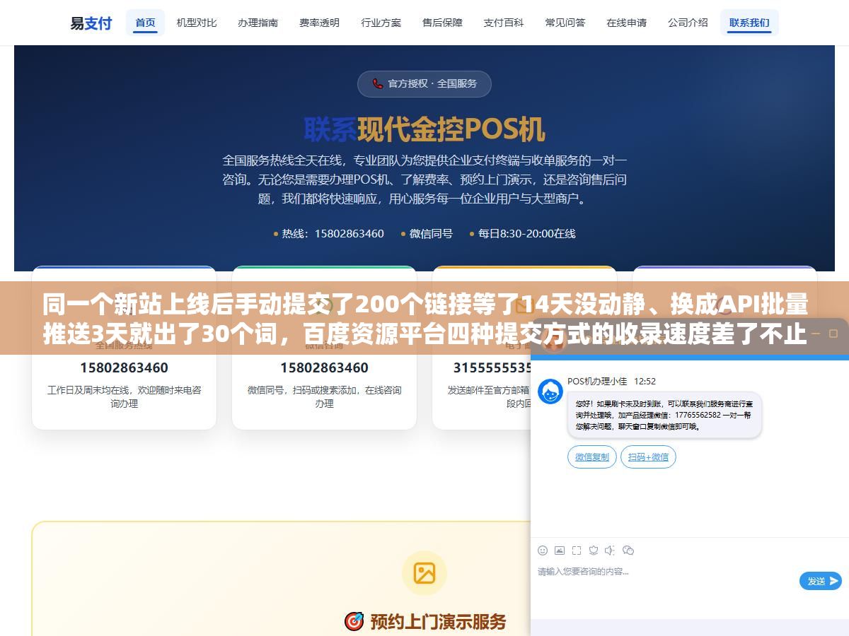Click the WeChat icon in chat toolbar
Image resolution: width=849 pixels, height=636 pixels.
tap(628, 550)
